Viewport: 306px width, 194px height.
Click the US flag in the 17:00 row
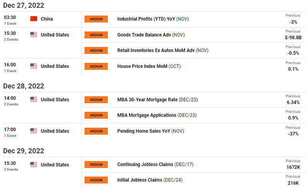(34, 131)
